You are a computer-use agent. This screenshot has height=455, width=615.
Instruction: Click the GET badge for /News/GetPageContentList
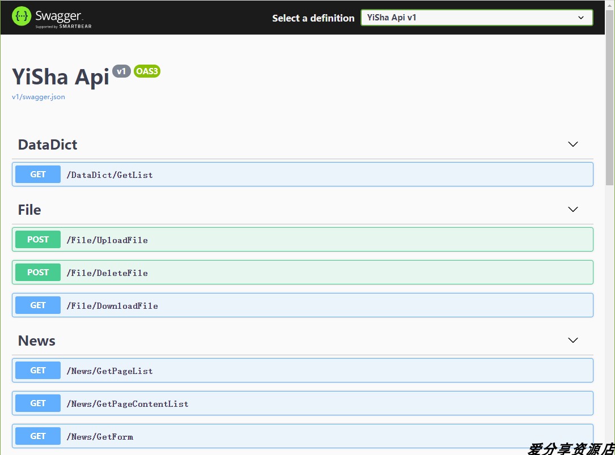pyautogui.click(x=38, y=403)
